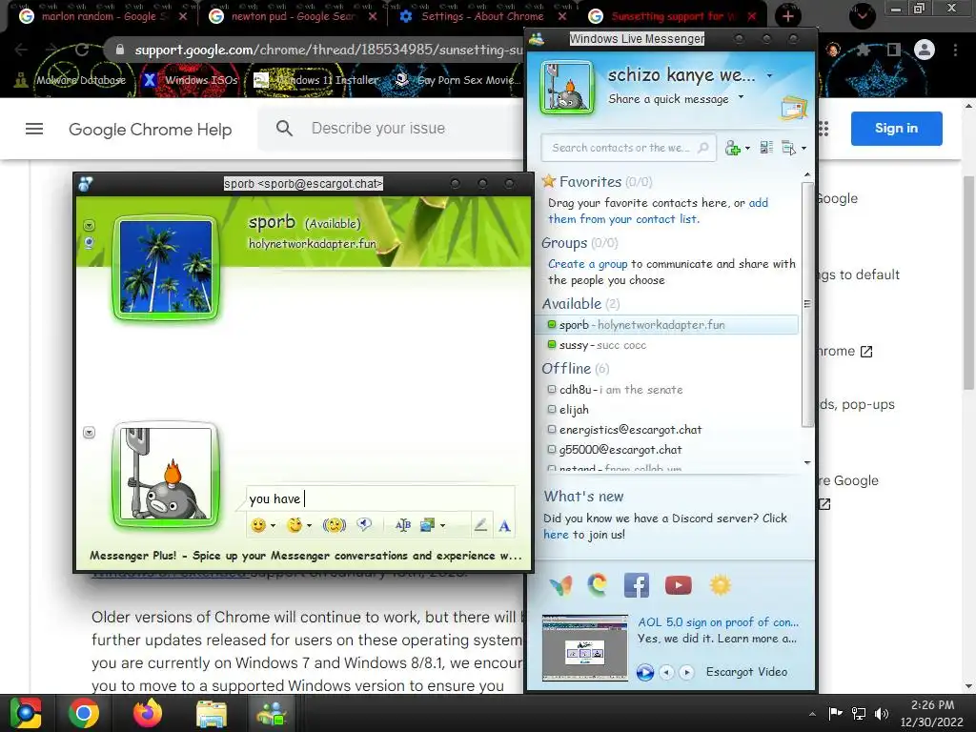Go to the previous Escargot video item
The width and height of the screenshot is (976, 732).
[666, 672]
